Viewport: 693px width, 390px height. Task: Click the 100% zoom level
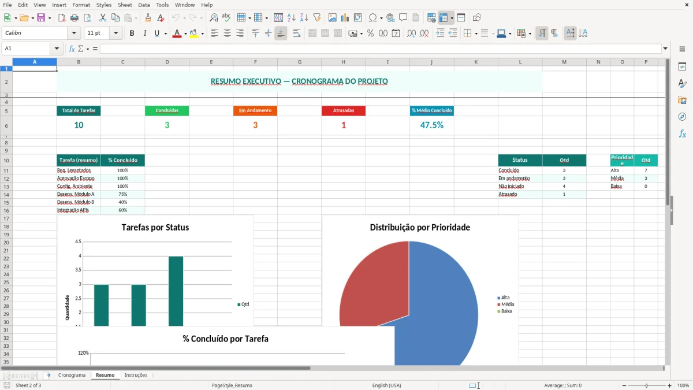(683, 385)
